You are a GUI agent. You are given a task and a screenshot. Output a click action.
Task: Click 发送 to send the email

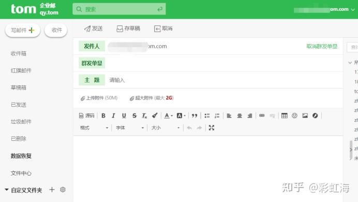point(94,28)
